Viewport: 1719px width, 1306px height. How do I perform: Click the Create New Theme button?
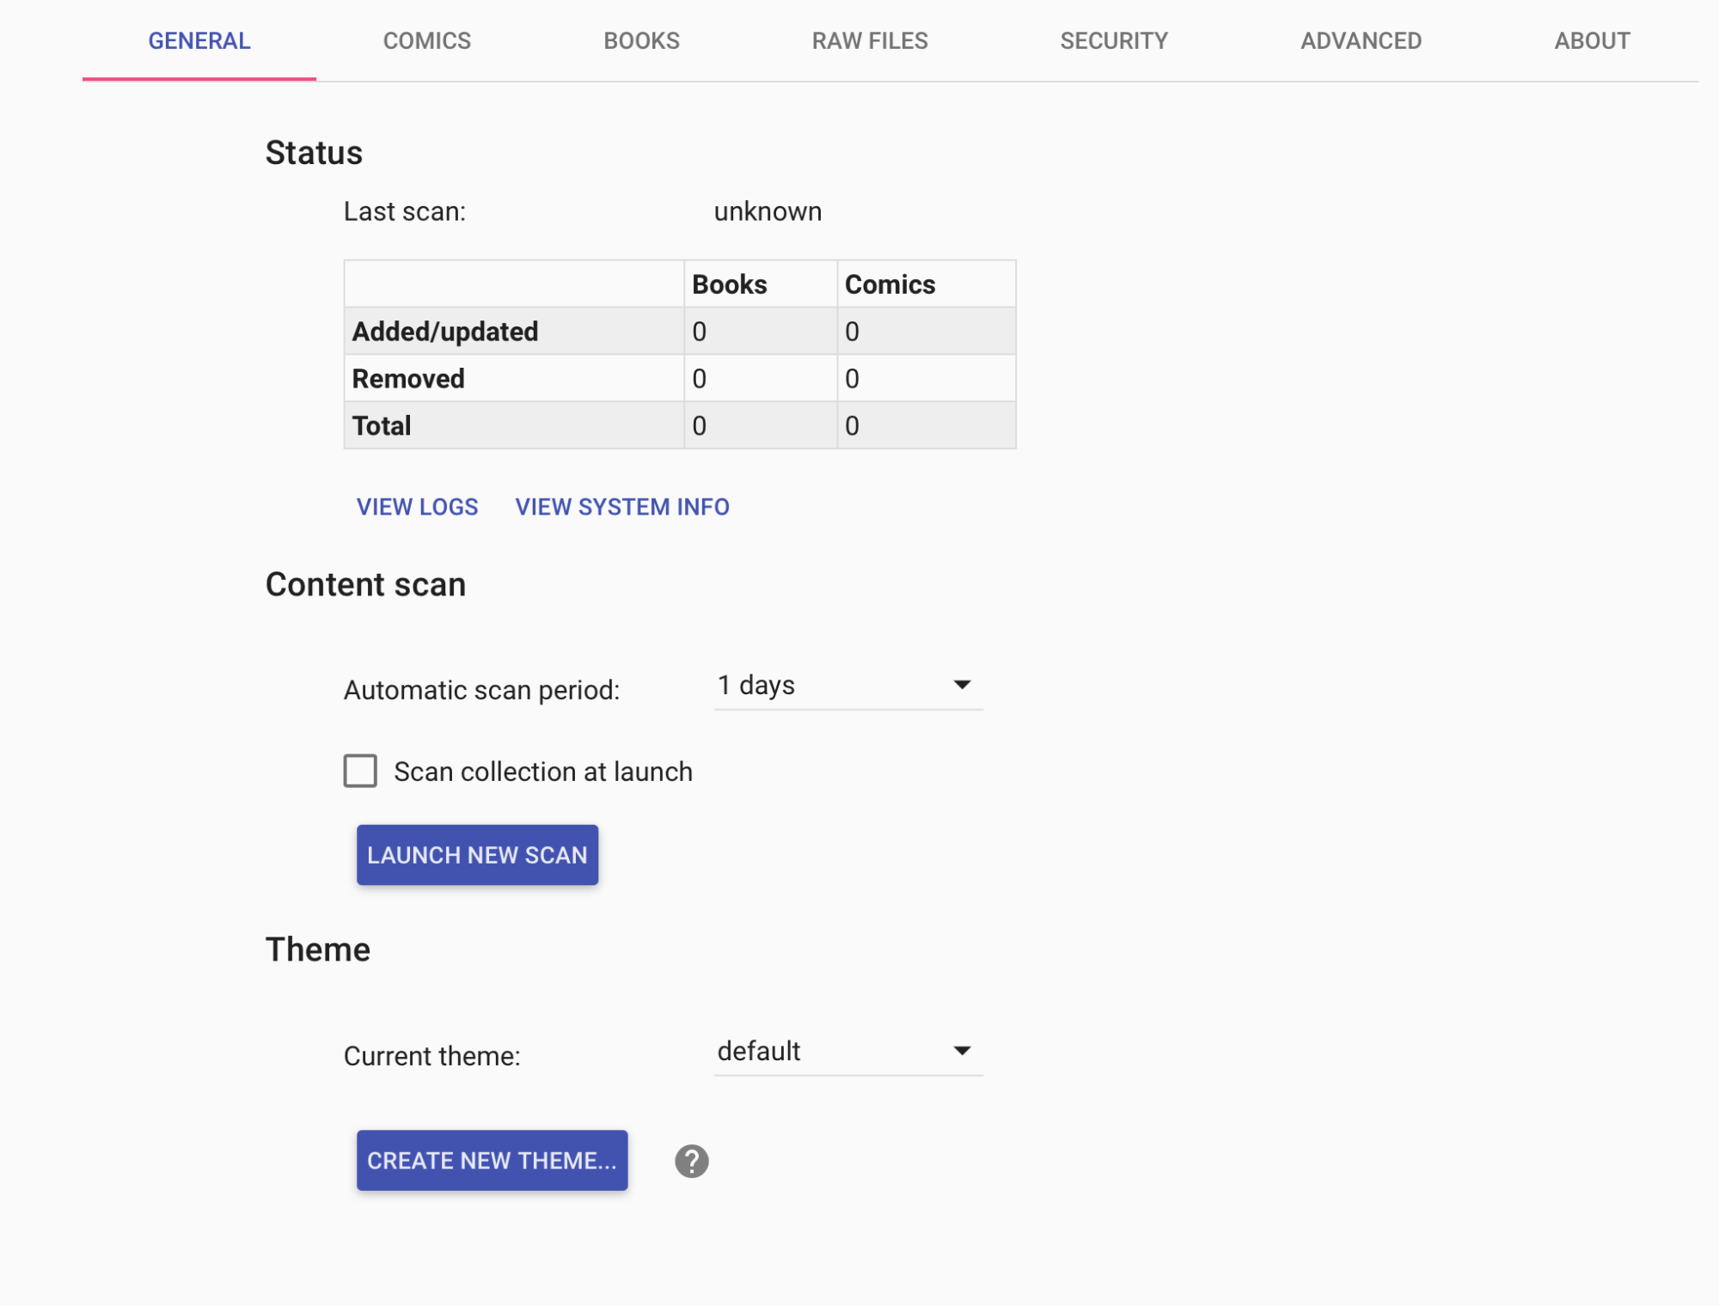[x=492, y=1160]
